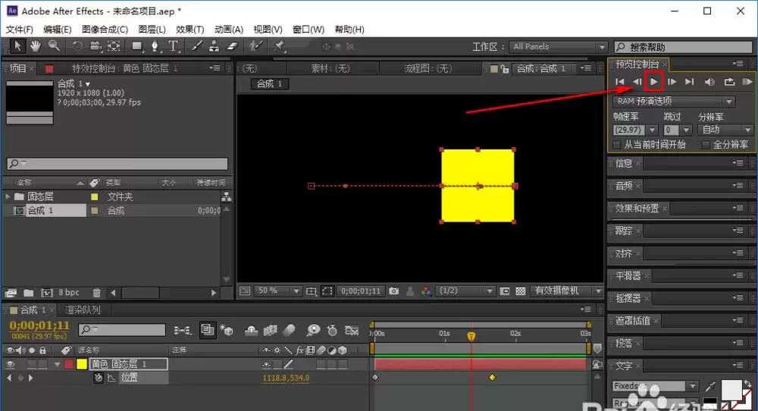Hide the 黄色 固态层 1 layer eye

[10, 364]
